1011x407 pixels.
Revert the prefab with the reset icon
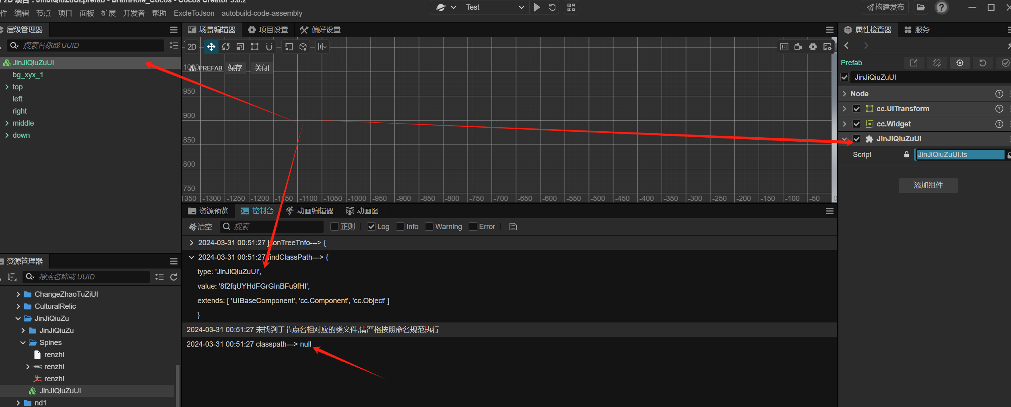click(x=982, y=63)
